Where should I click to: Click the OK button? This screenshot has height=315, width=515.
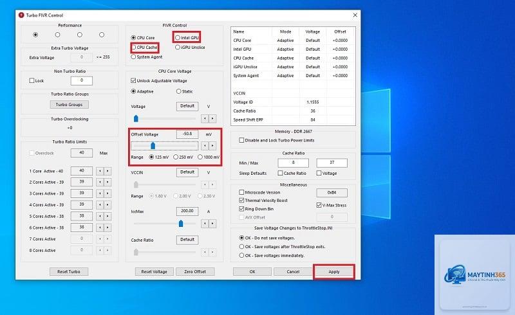(252, 272)
